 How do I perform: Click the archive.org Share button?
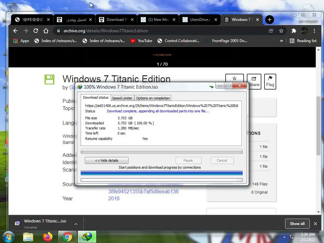click(254, 81)
